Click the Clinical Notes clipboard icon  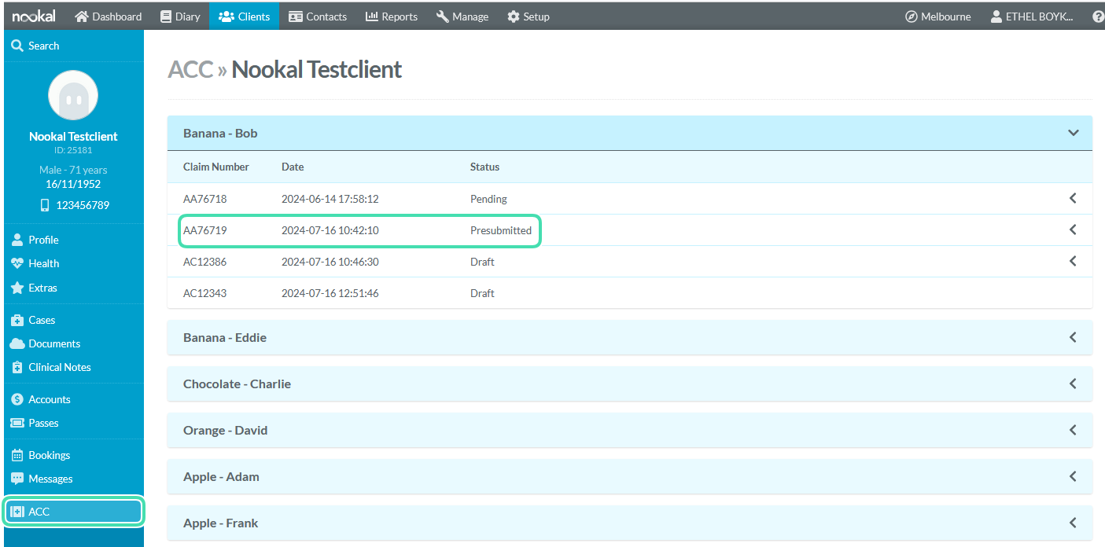[17, 367]
